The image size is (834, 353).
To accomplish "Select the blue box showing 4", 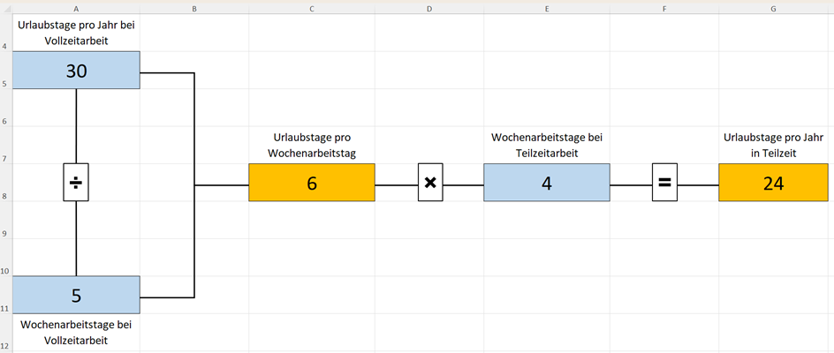I will (x=546, y=183).
